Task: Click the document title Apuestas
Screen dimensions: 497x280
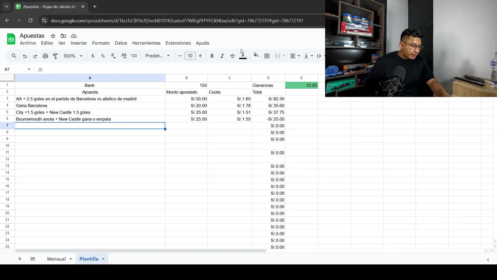Action: tap(32, 36)
